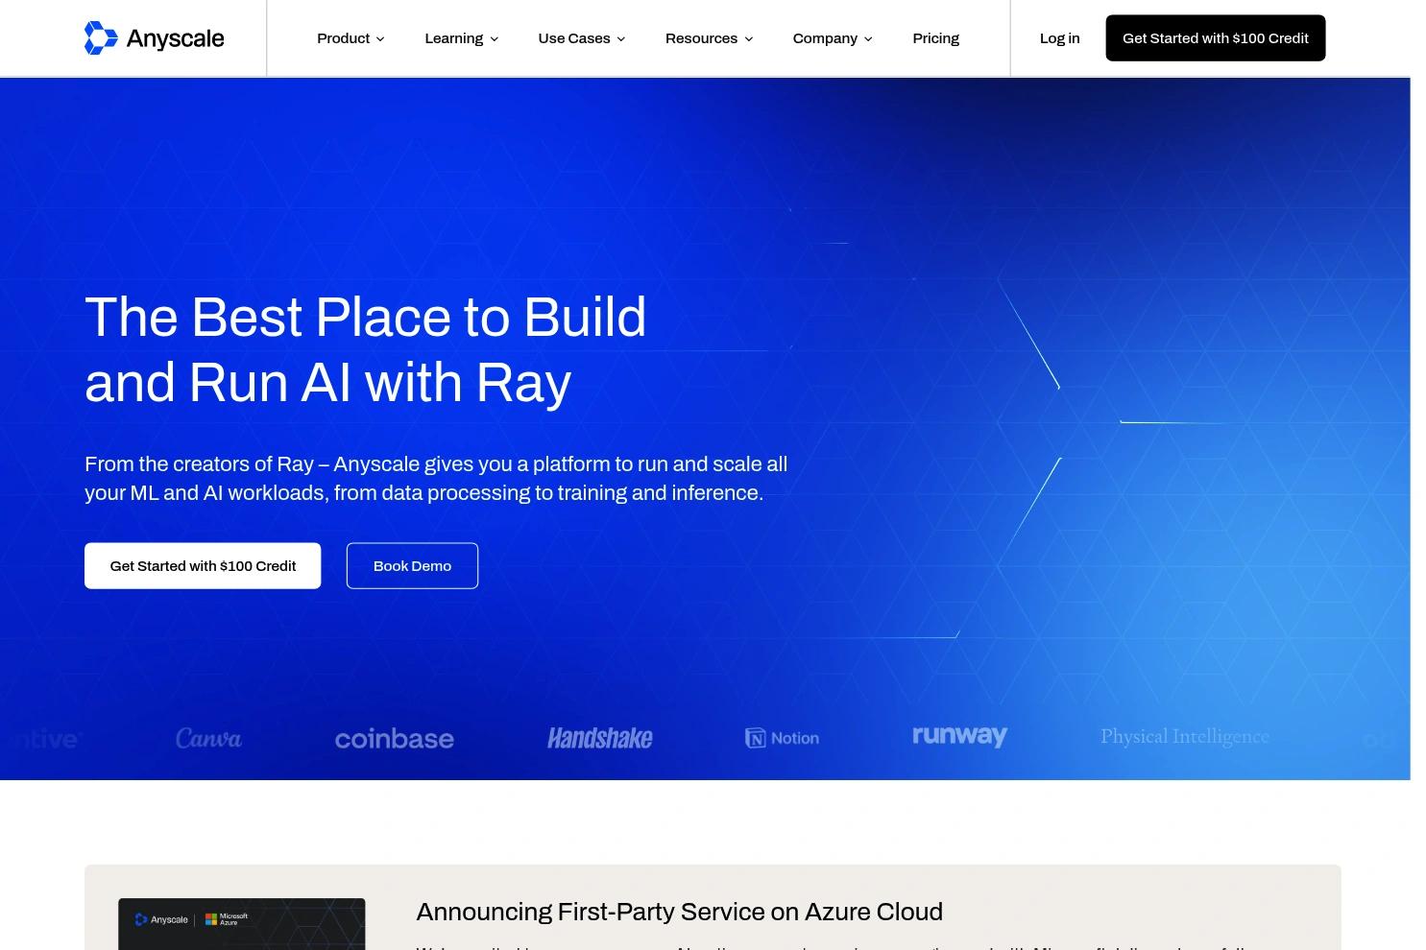Click the Physical Intelligence logo

pyautogui.click(x=1185, y=737)
